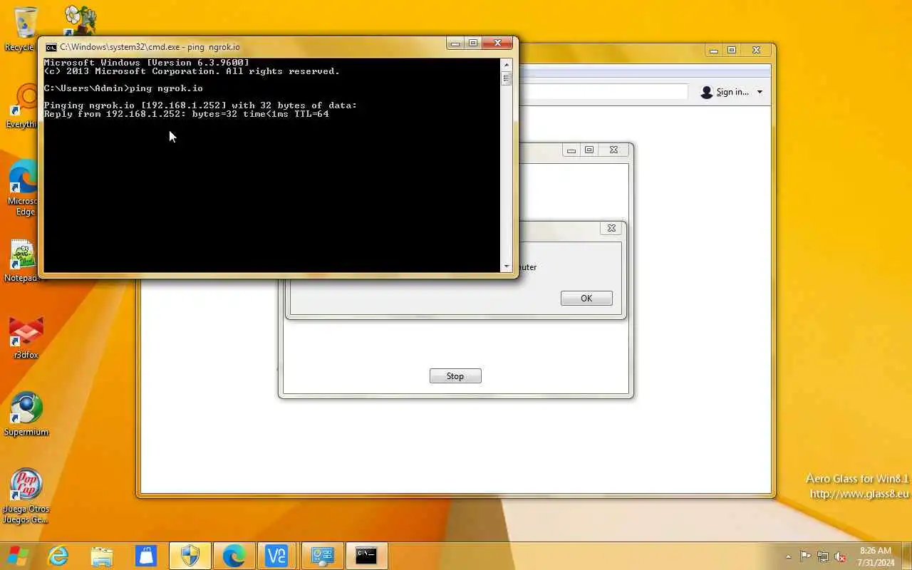The image size is (912, 570).
Task: Switch to Microsoft Edge in the taskbar
Action: (234, 556)
